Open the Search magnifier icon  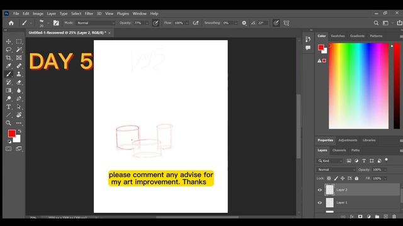click(376, 23)
